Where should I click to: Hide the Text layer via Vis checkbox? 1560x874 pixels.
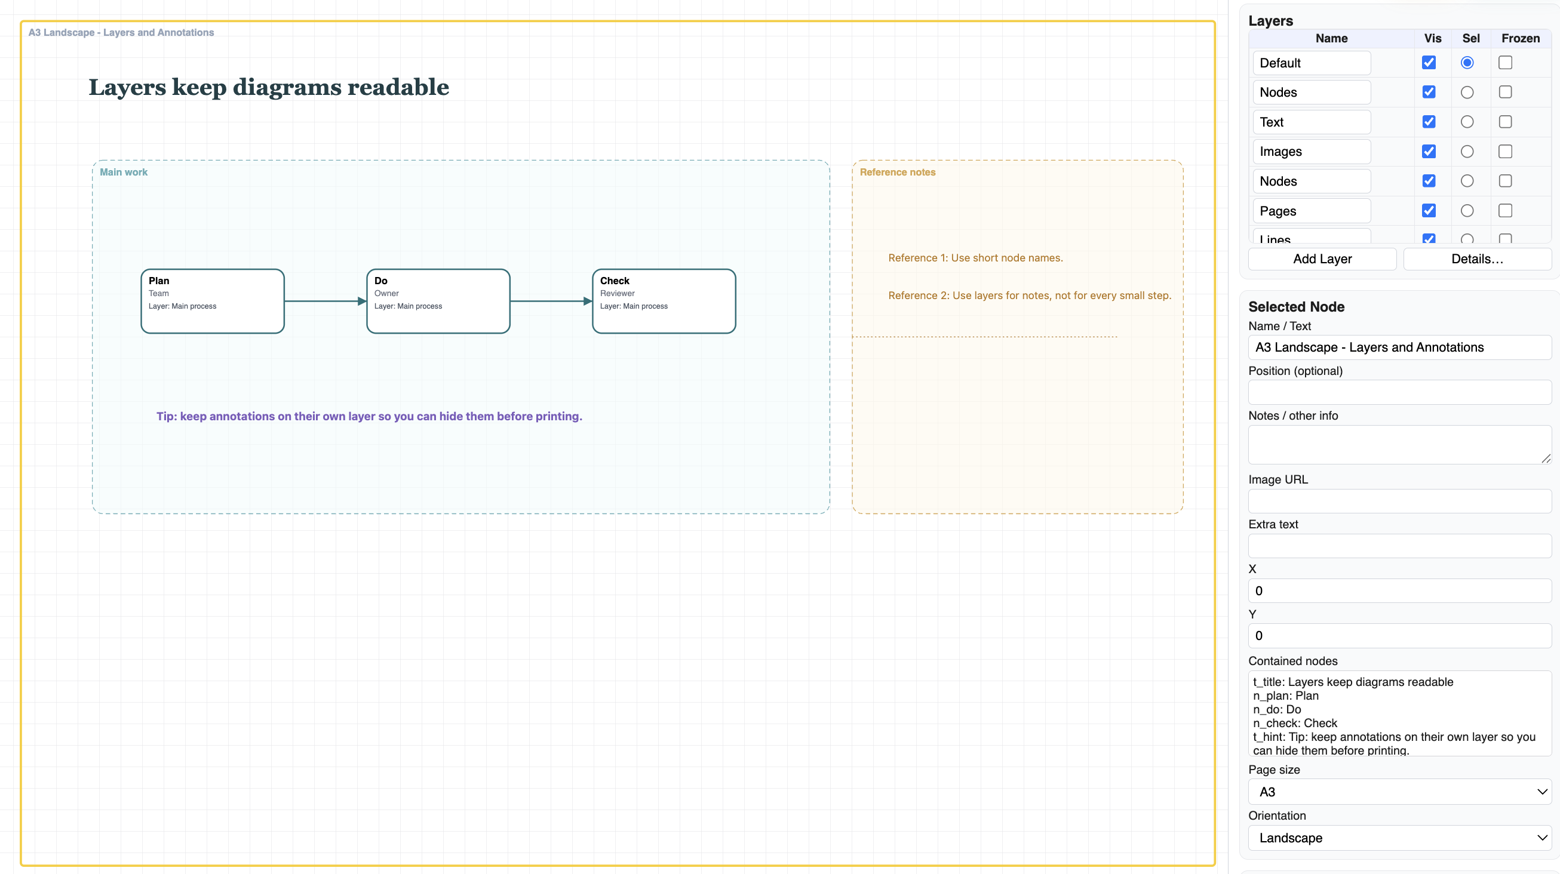pyautogui.click(x=1429, y=122)
